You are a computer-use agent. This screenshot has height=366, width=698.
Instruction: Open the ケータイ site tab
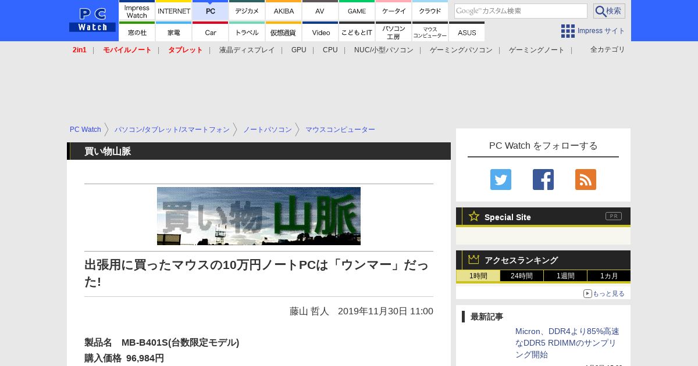(x=393, y=10)
